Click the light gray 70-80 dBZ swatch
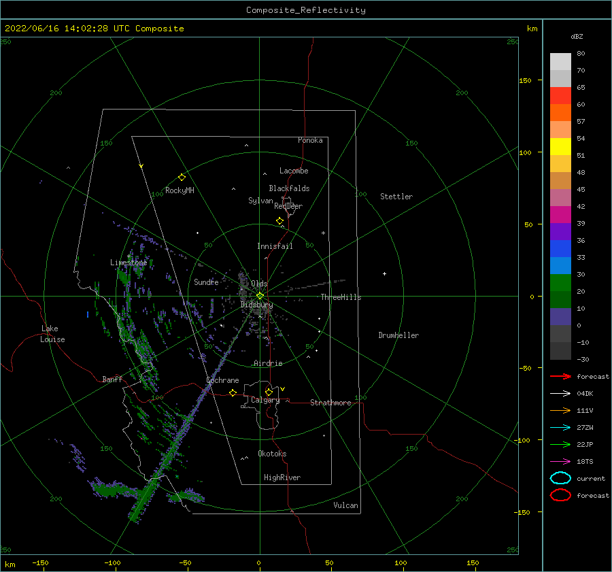The height and width of the screenshot is (572, 612). [x=560, y=62]
